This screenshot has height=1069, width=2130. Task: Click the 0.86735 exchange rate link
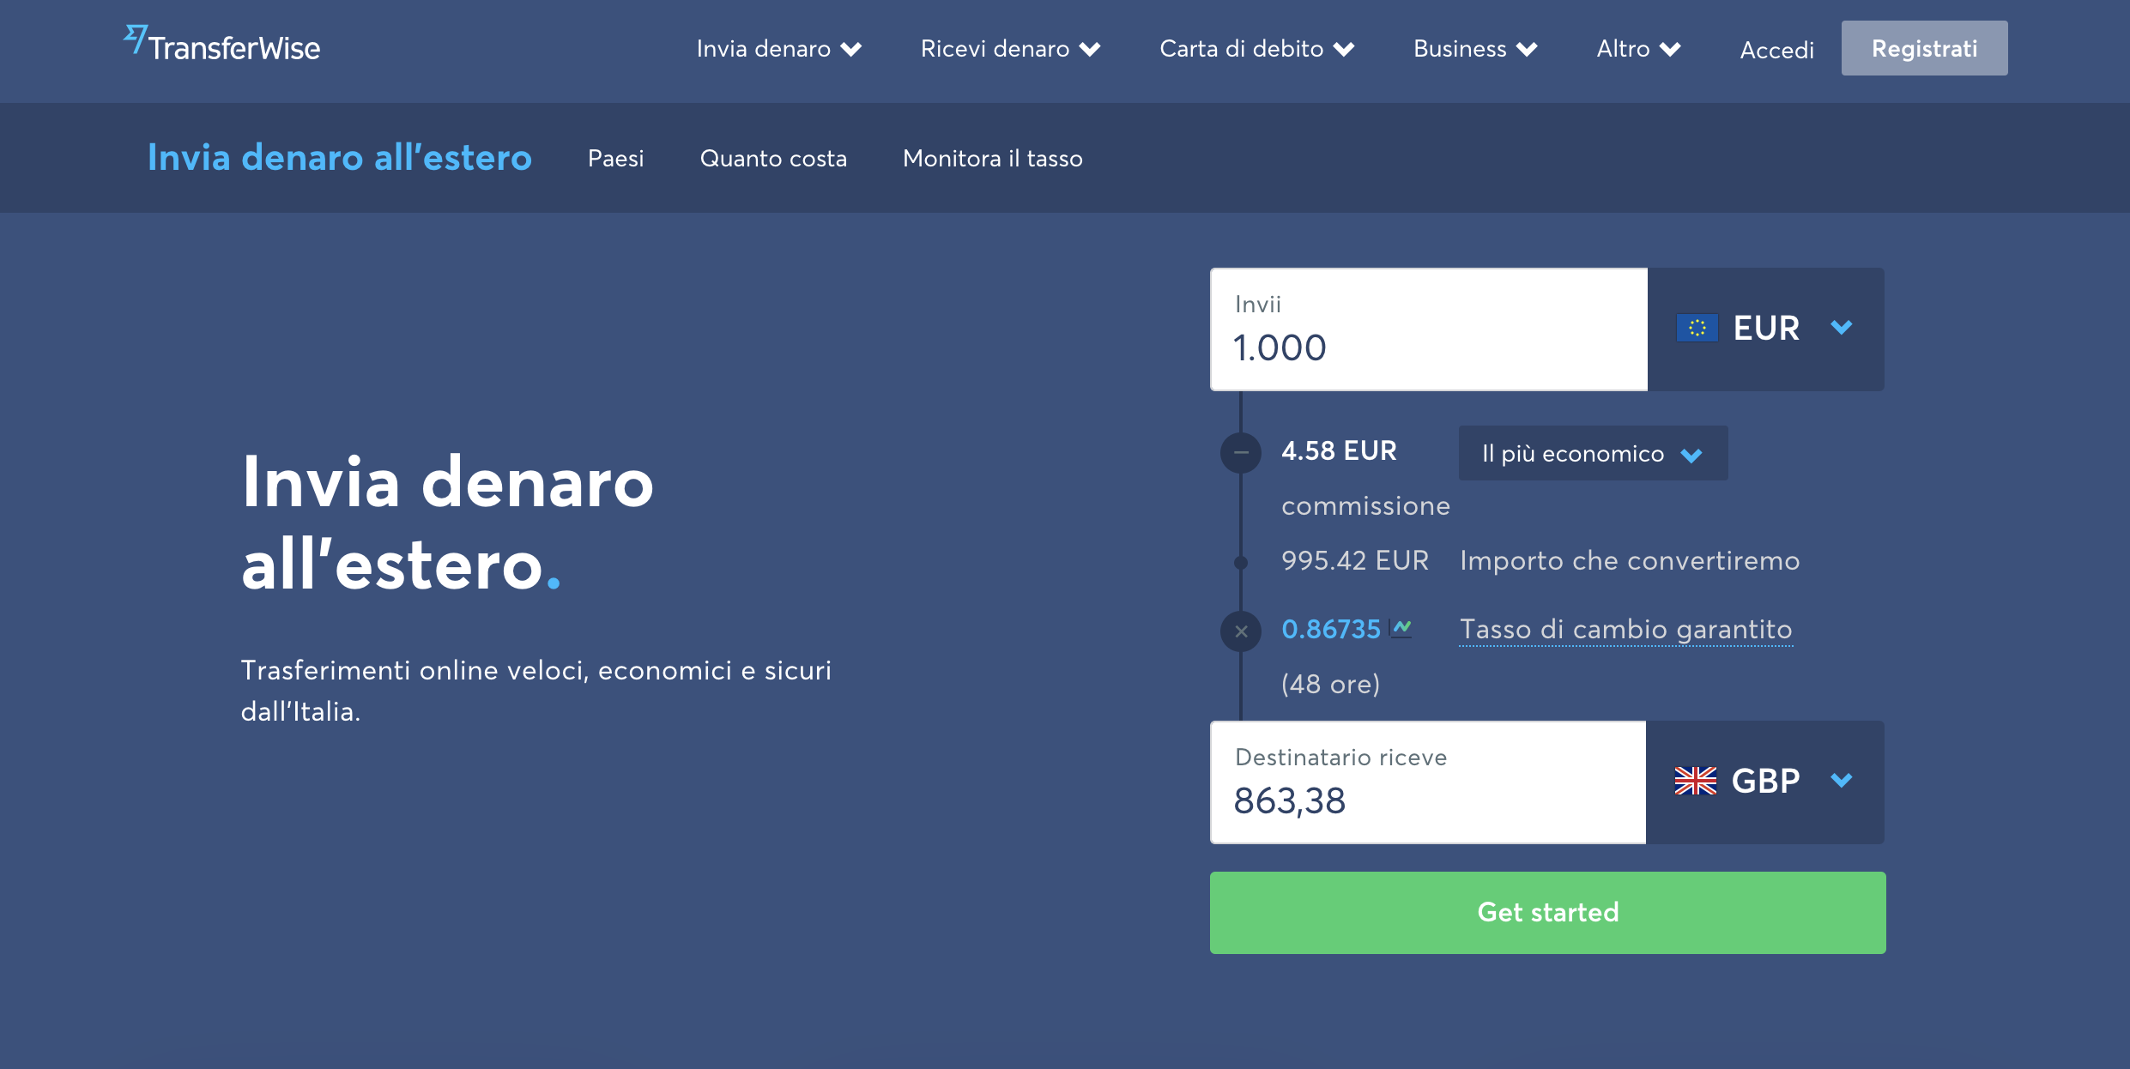pyautogui.click(x=1331, y=629)
